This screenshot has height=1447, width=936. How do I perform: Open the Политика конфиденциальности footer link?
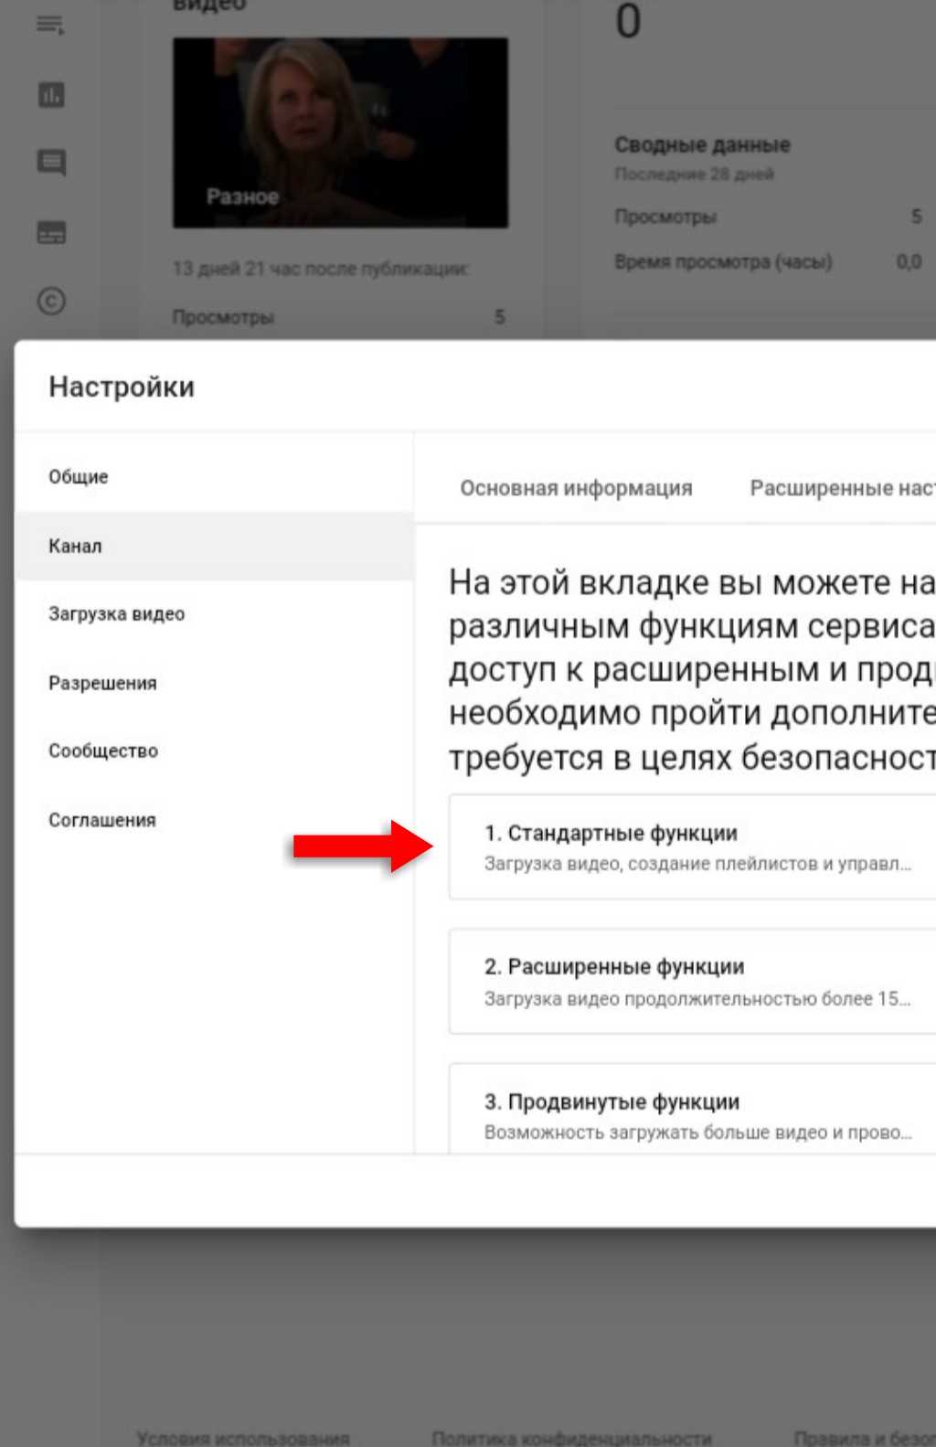coord(571,1437)
